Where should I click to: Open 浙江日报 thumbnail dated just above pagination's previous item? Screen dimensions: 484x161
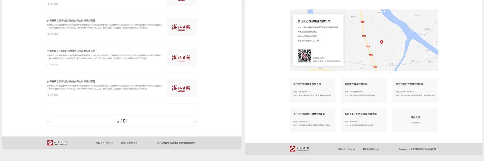point(181,58)
